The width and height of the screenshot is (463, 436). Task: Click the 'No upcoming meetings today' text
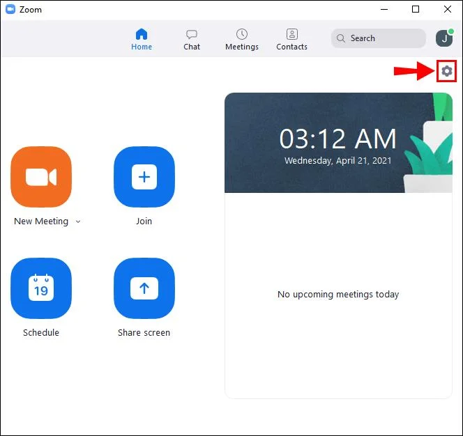coord(338,294)
